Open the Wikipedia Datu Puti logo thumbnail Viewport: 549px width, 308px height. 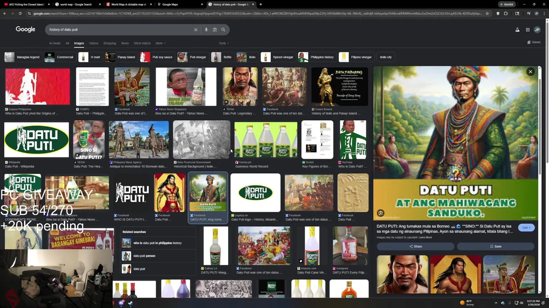point(36,140)
